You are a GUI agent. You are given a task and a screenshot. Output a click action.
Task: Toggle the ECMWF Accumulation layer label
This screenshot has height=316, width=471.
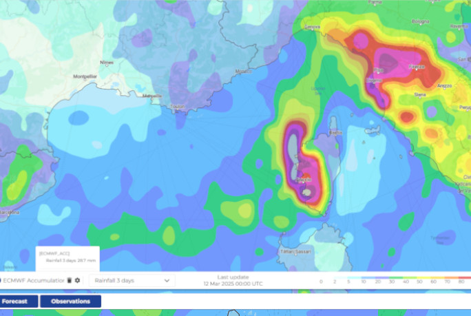click(x=34, y=280)
